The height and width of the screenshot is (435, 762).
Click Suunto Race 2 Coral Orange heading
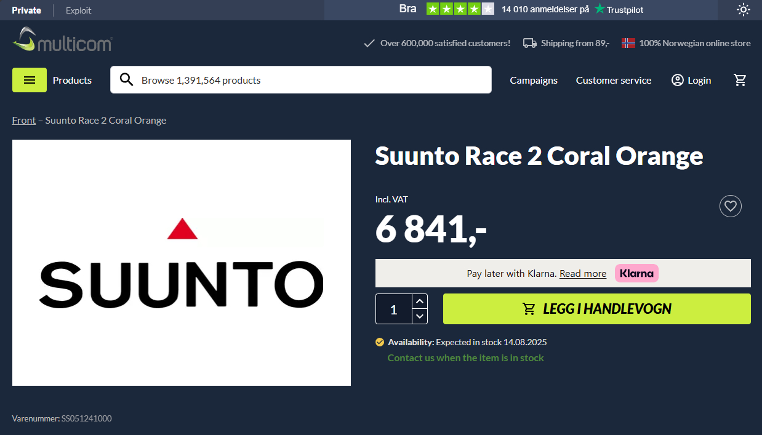tap(539, 156)
